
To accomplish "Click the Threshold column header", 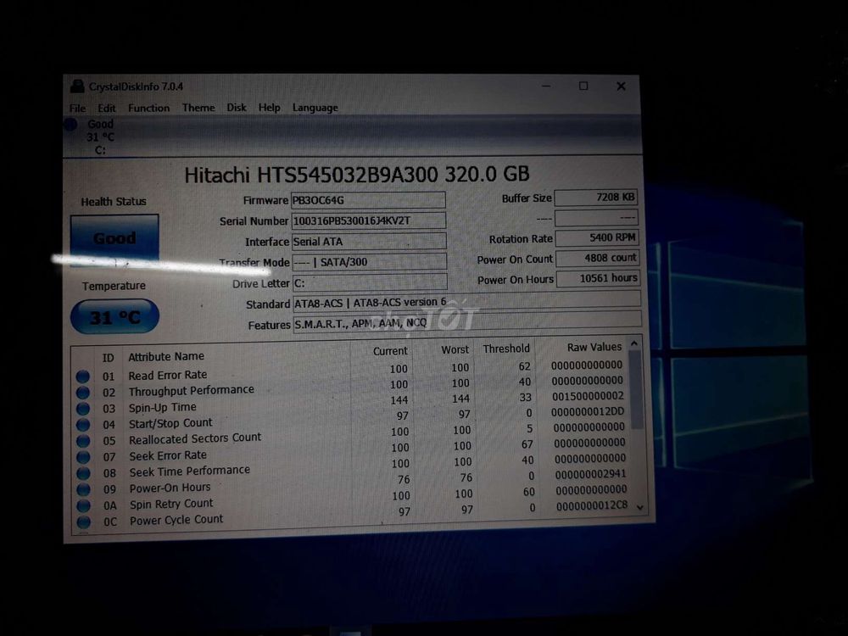I will coord(506,349).
